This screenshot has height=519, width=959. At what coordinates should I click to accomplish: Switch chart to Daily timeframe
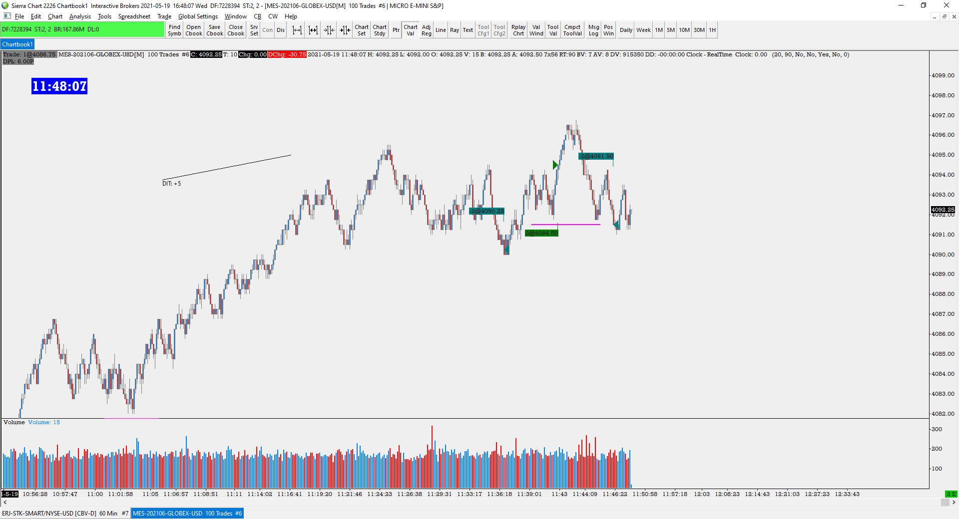[x=626, y=30]
